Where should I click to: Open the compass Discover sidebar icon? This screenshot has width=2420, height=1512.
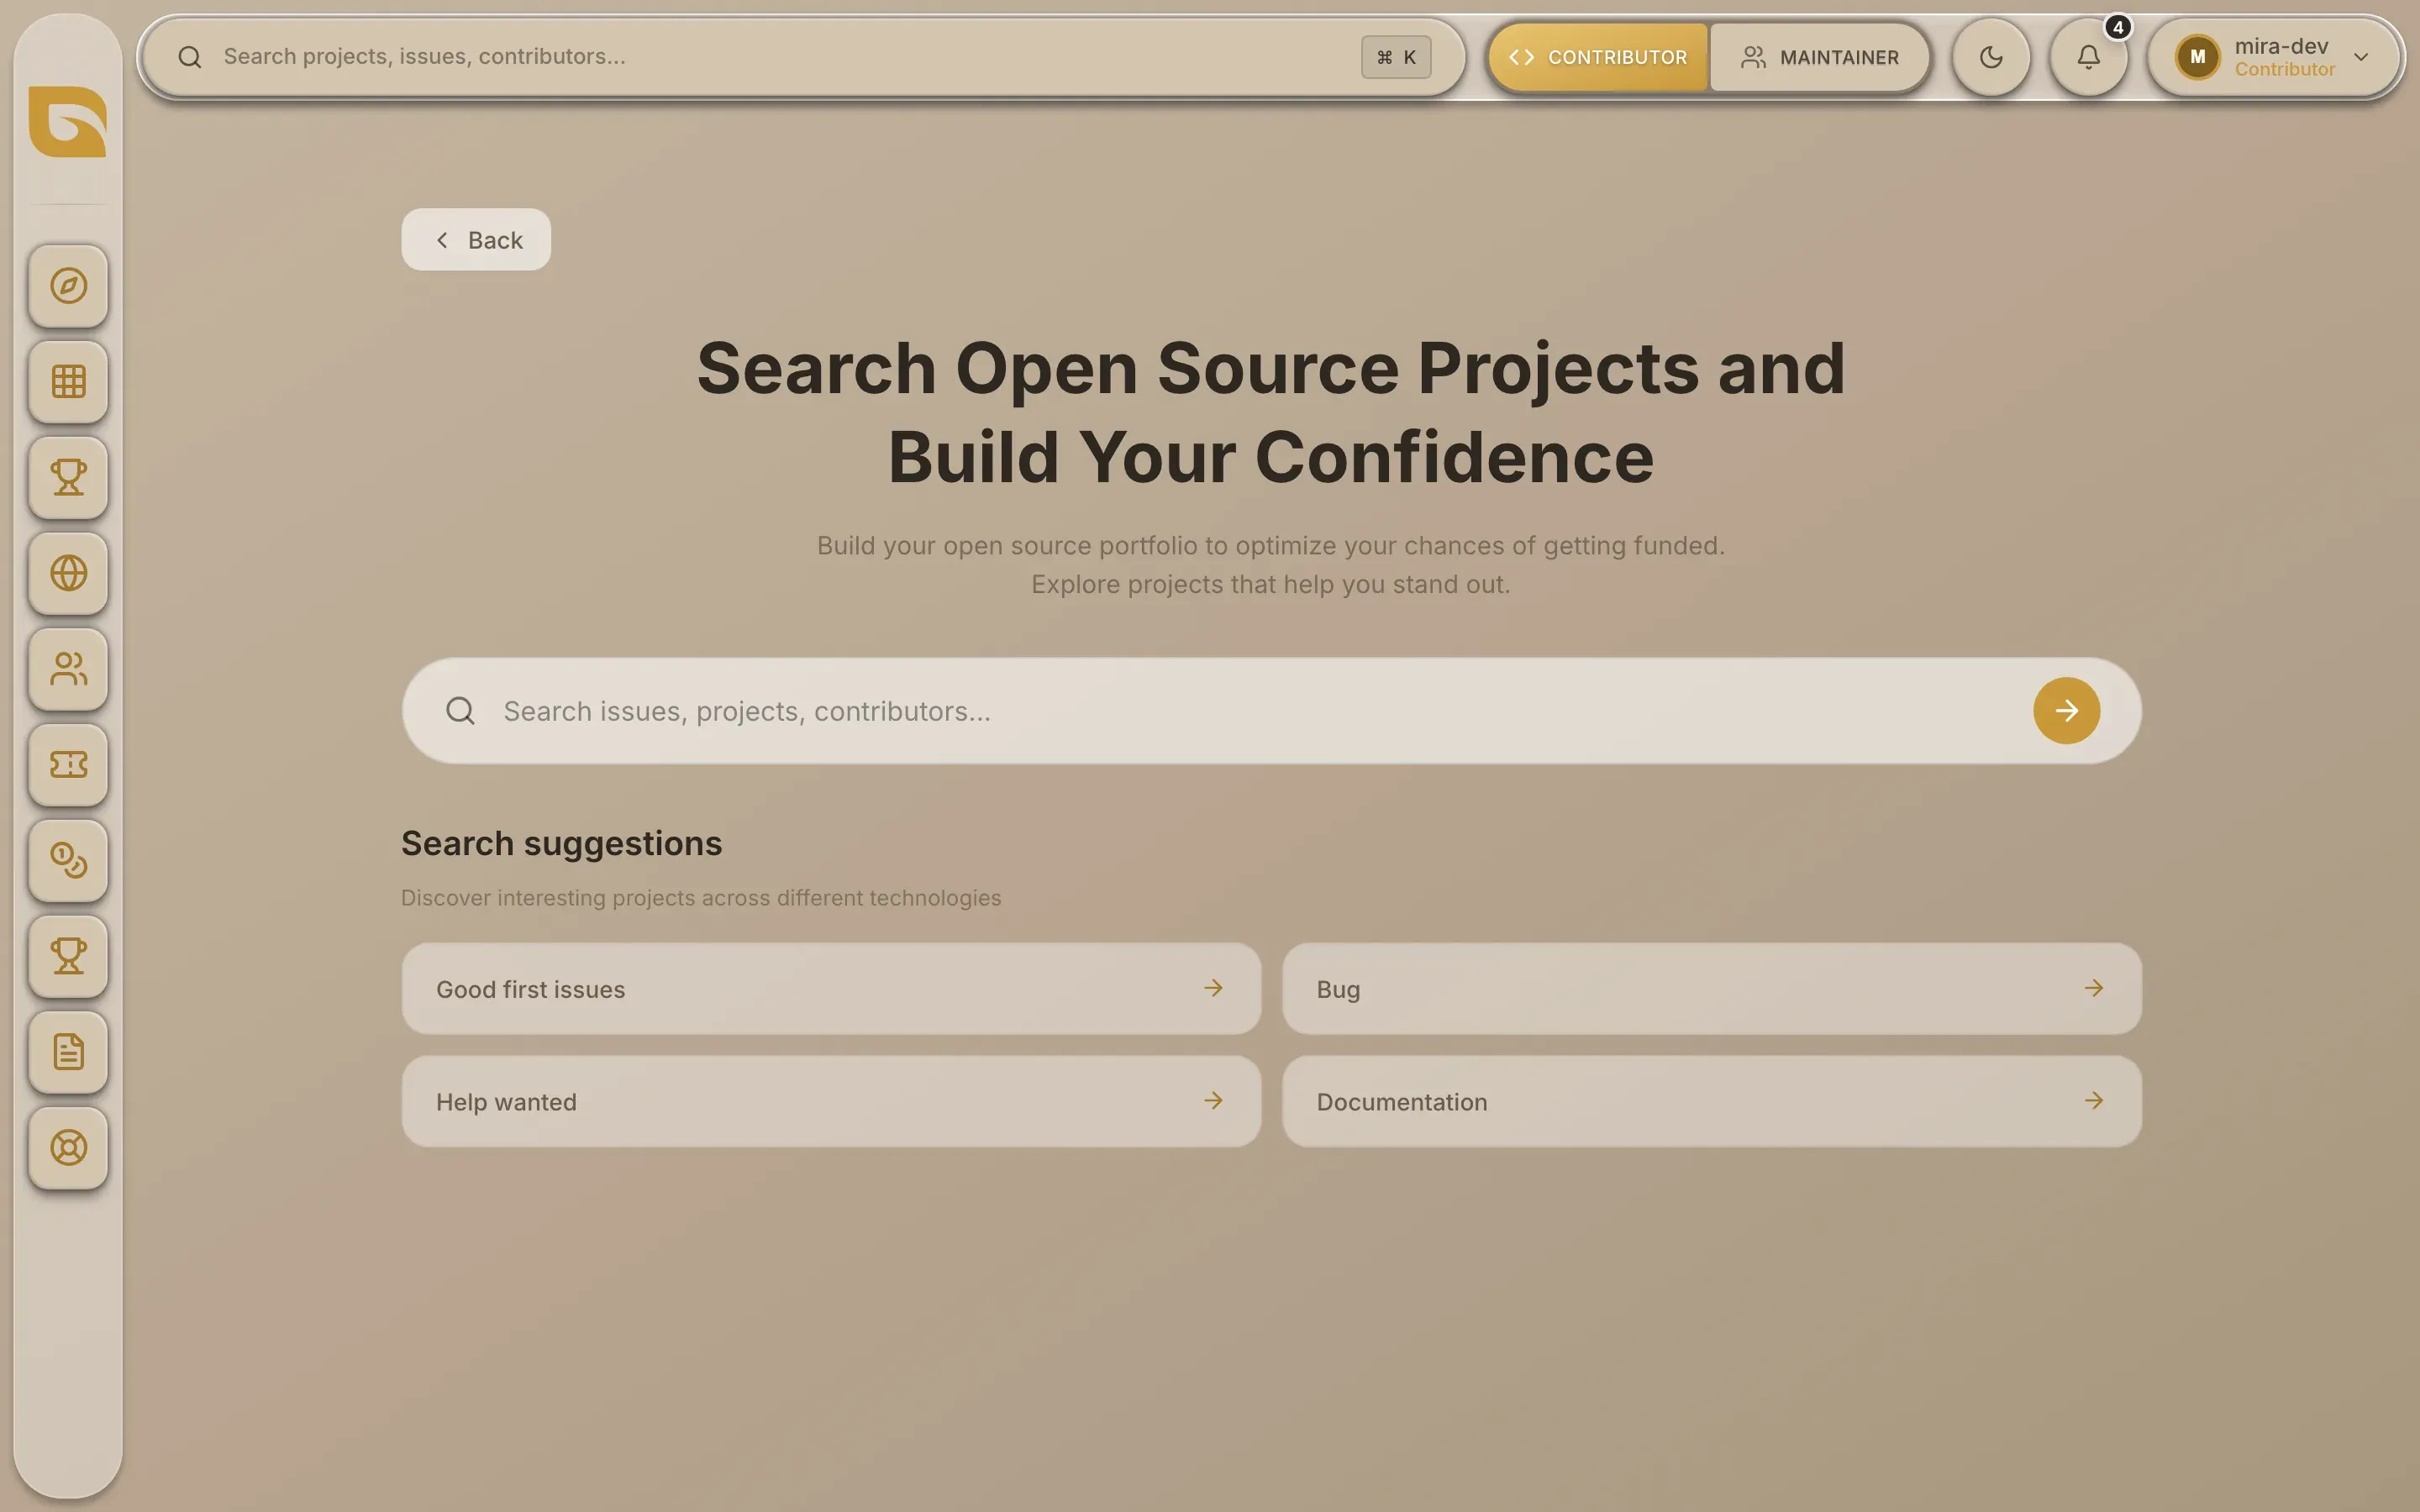[x=68, y=286]
